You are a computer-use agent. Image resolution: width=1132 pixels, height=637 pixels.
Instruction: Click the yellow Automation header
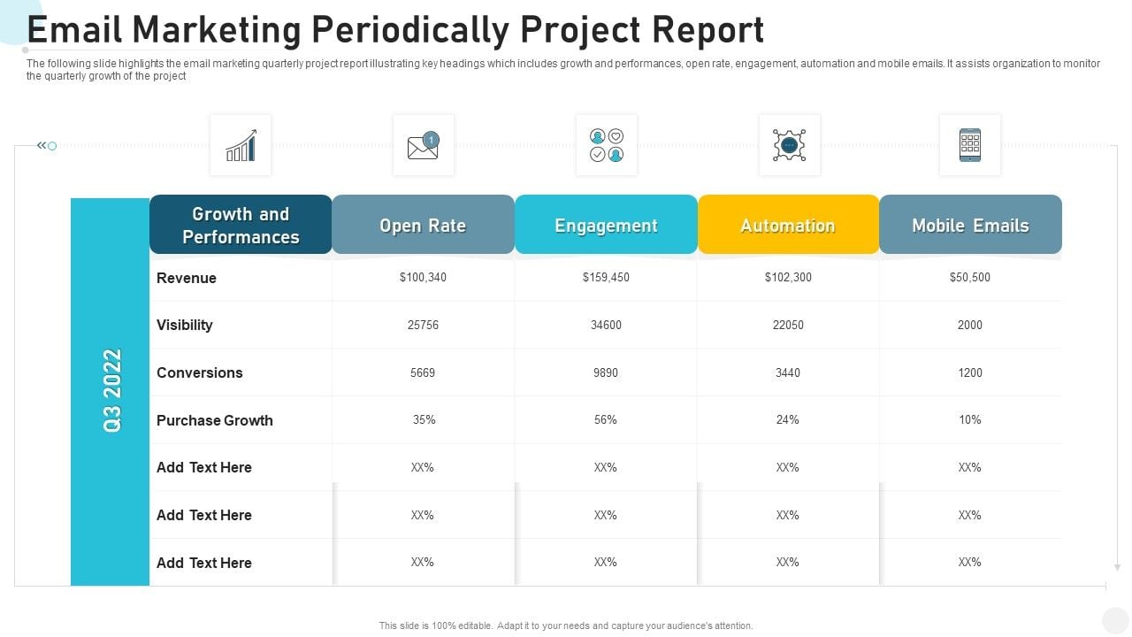pos(788,226)
